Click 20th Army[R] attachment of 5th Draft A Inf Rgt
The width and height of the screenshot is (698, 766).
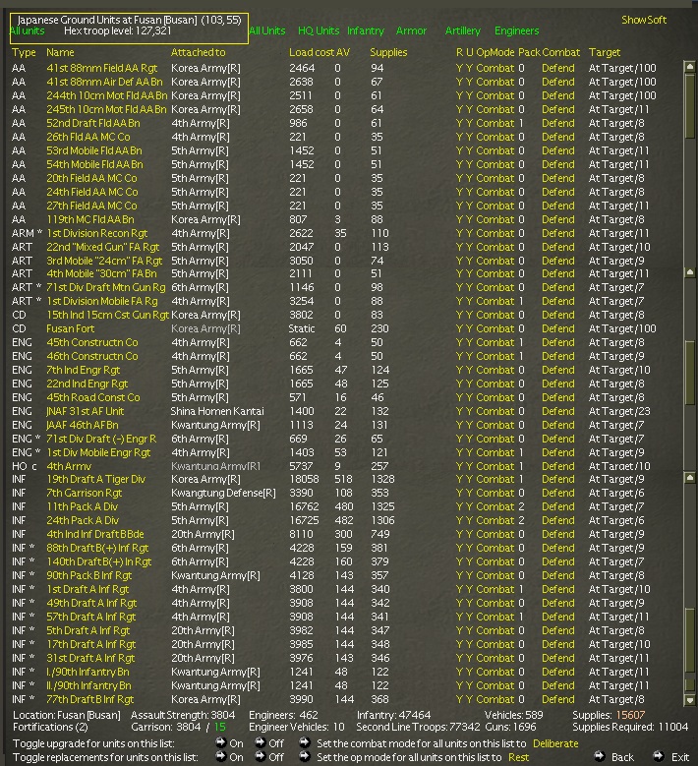[x=203, y=630]
